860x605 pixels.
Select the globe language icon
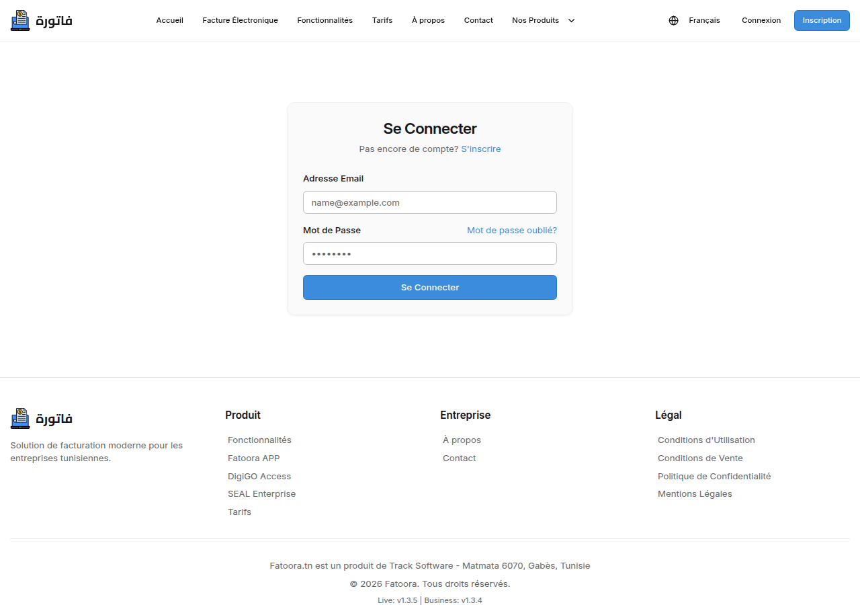click(x=673, y=20)
